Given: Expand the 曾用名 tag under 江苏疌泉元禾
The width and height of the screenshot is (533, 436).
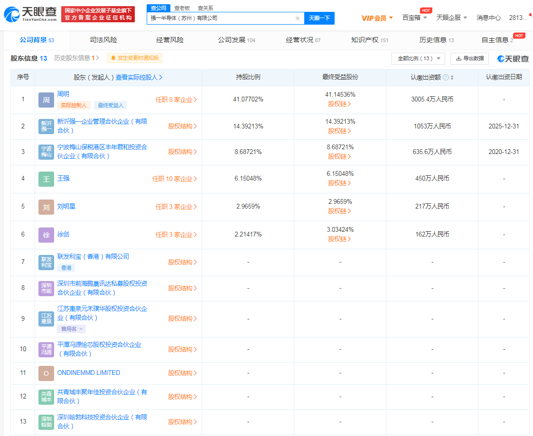Looking at the screenshot, I should [72, 329].
